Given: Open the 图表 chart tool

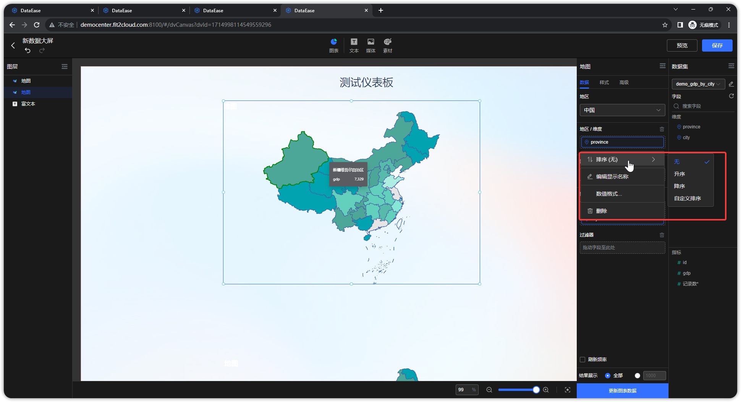Looking at the screenshot, I should [x=333, y=45].
